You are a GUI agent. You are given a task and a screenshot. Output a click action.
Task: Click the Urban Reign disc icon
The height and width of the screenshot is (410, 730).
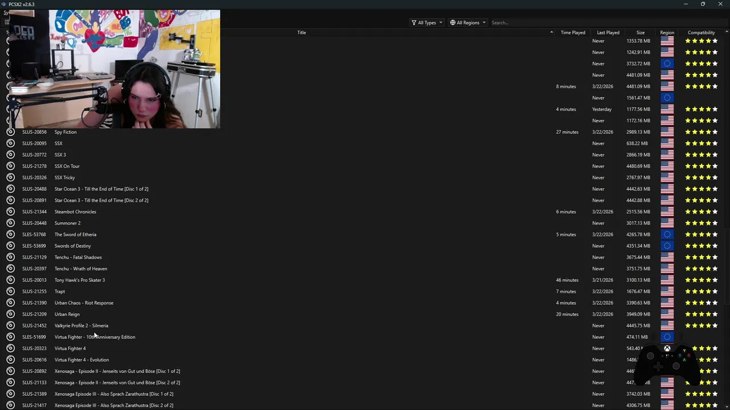coord(10,314)
